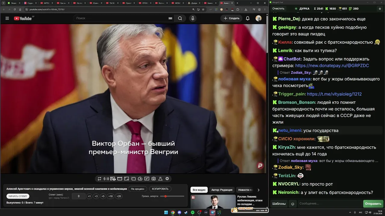Open Steam from the taskbar
385x216 pixels.
click(x=186, y=212)
